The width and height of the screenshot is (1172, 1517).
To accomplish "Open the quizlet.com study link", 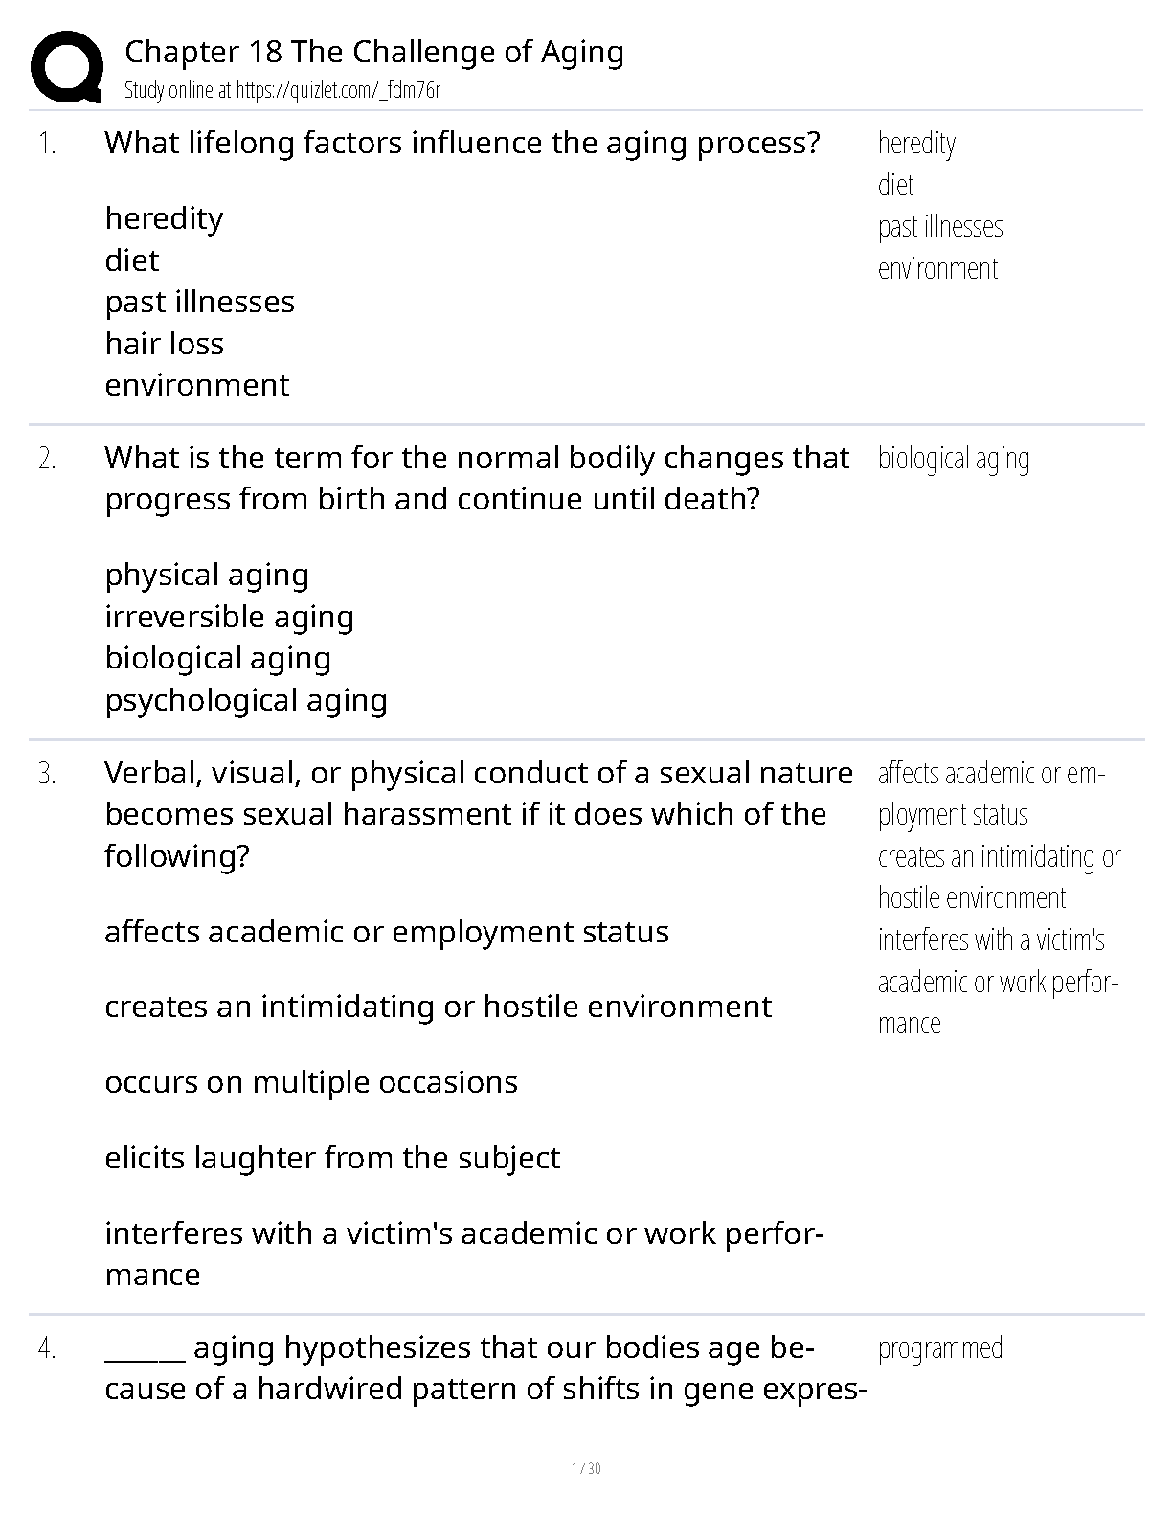I will coord(337,91).
